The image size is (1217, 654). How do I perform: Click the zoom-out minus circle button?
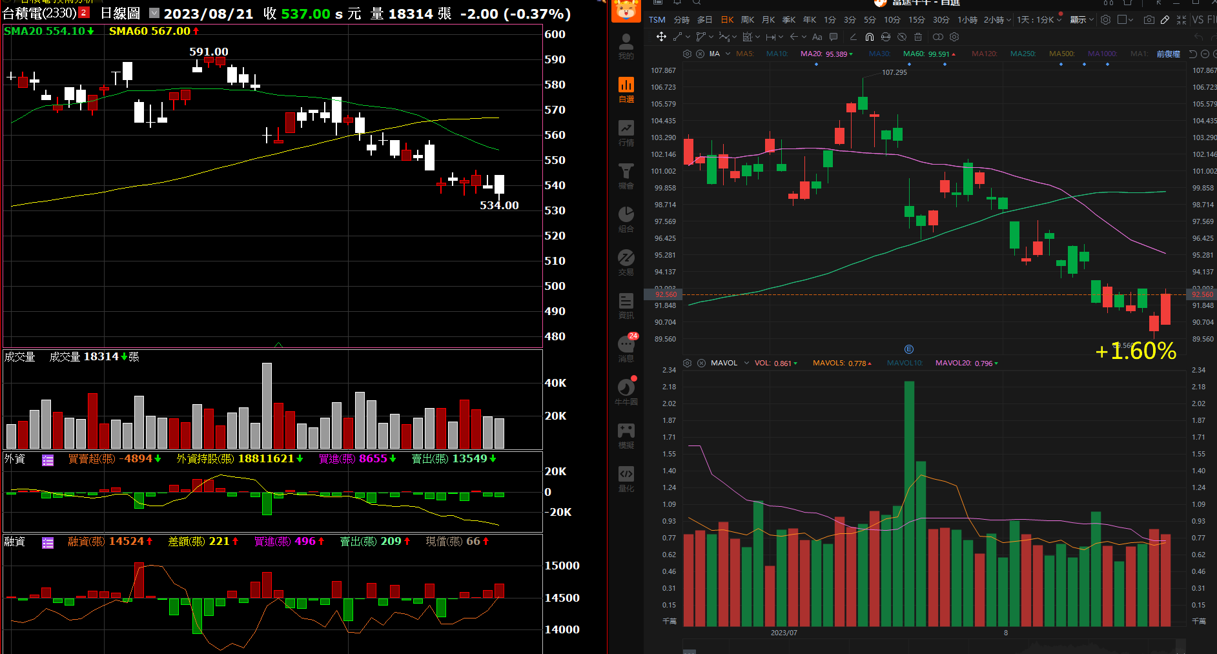(1205, 54)
